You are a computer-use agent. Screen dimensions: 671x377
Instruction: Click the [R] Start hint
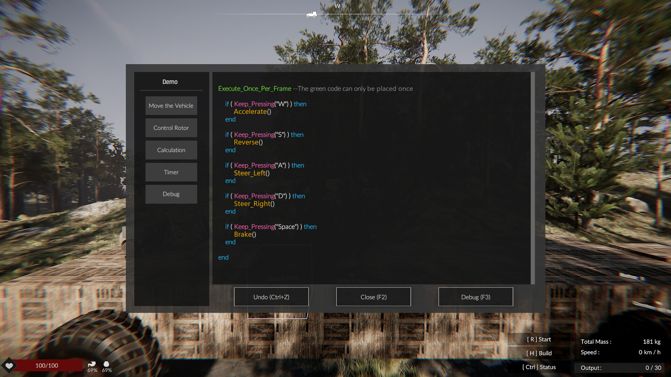pyautogui.click(x=539, y=339)
